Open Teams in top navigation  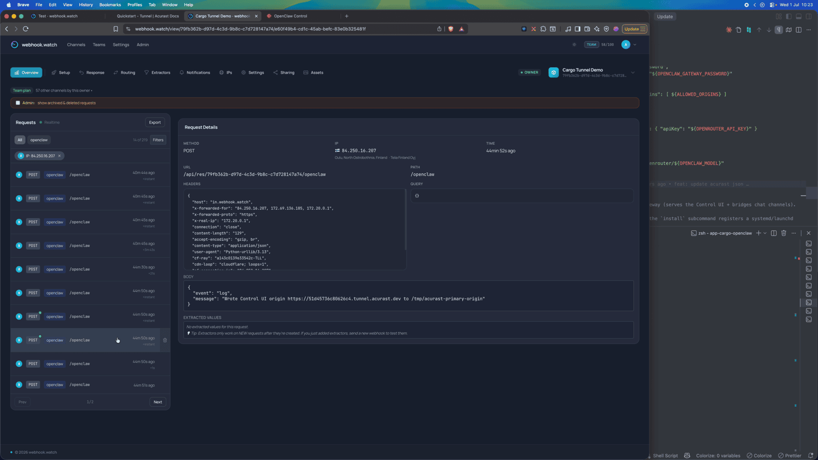(99, 44)
